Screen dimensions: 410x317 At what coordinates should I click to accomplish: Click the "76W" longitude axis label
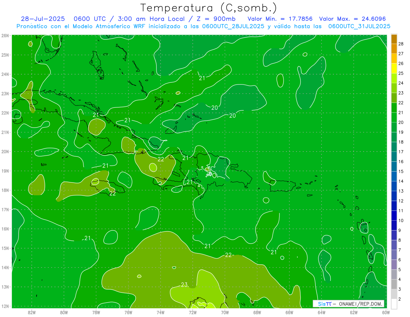coord(128,312)
